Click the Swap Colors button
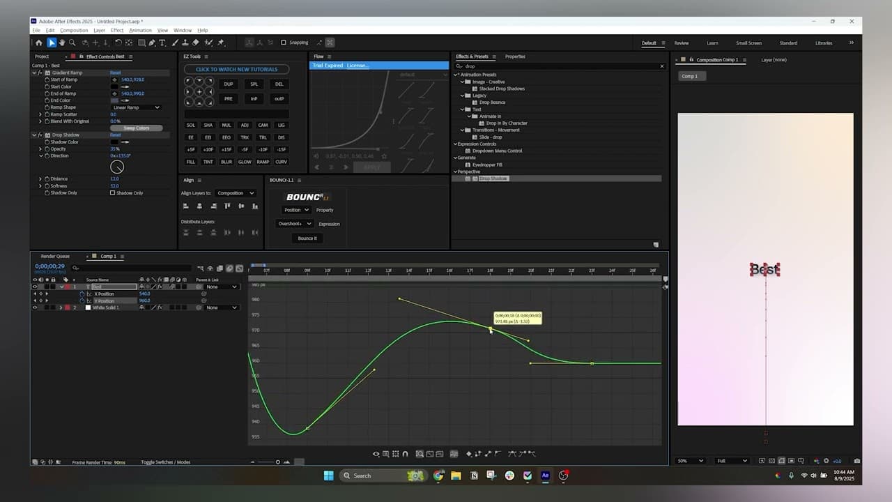892x502 pixels. [x=136, y=128]
